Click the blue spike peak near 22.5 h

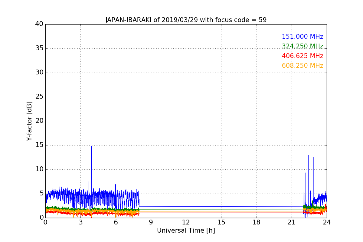308,156
